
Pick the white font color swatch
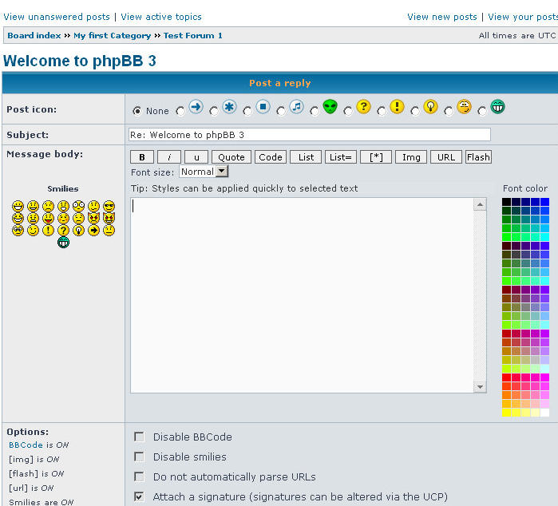tap(545, 413)
